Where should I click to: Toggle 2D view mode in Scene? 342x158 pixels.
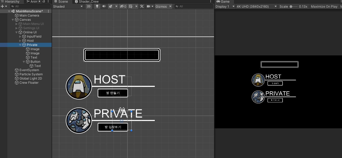point(89,6)
